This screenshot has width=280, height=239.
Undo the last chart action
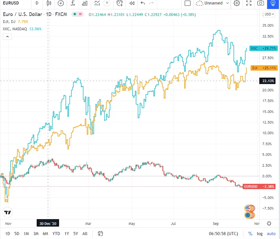coord(143,3)
